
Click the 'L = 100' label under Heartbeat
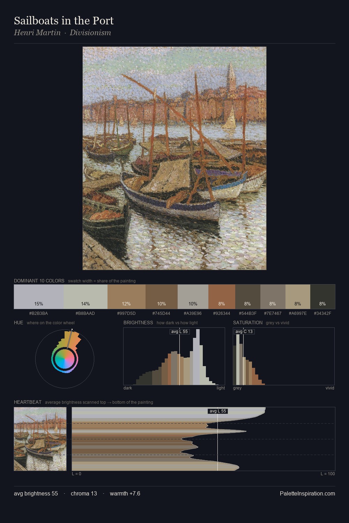328,473
